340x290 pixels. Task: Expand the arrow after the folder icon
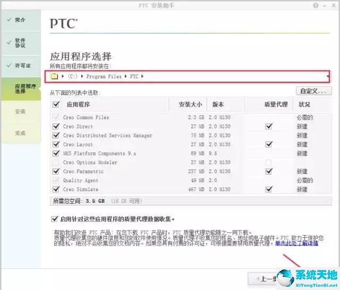click(63, 76)
